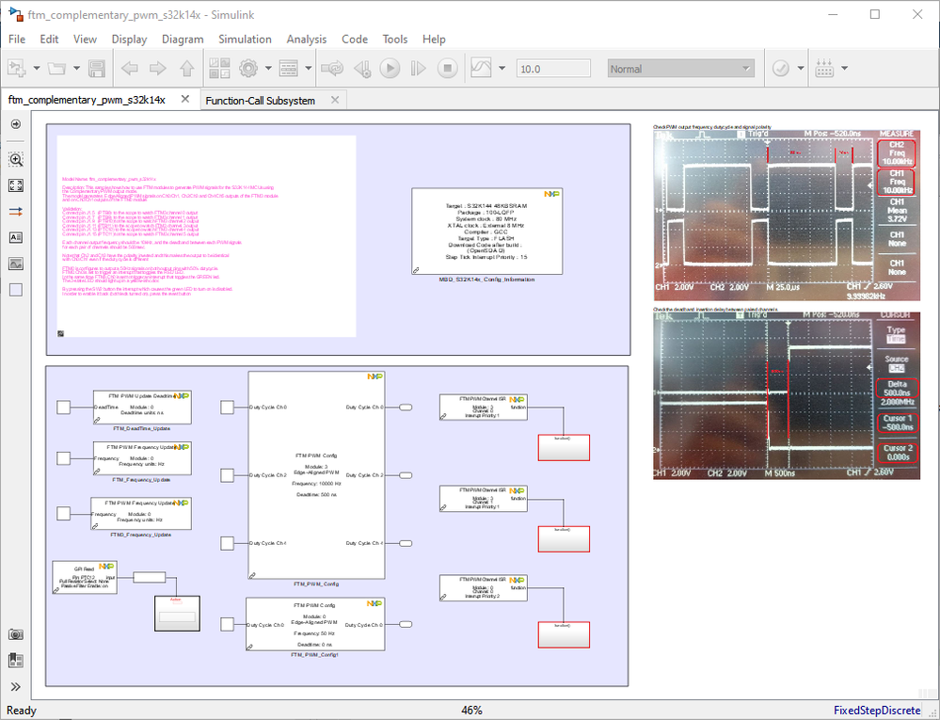940x720 pixels.
Task: Open the Model Explorer icon
Action: tap(288, 69)
